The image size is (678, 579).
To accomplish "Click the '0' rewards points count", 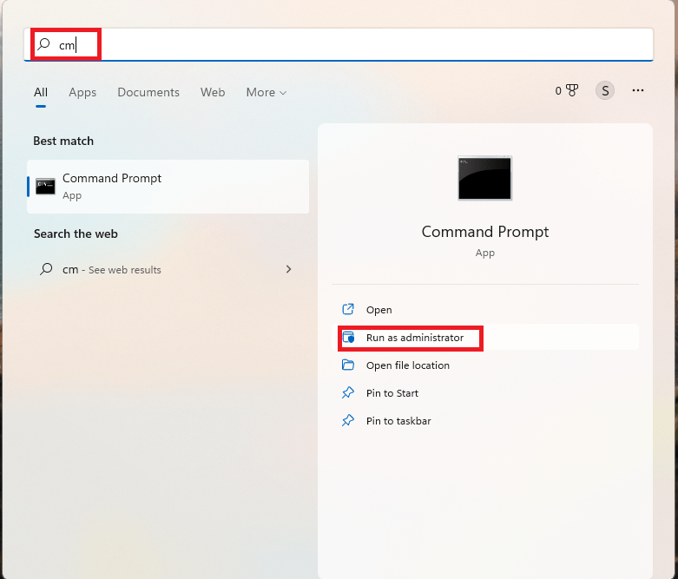I will tap(558, 91).
